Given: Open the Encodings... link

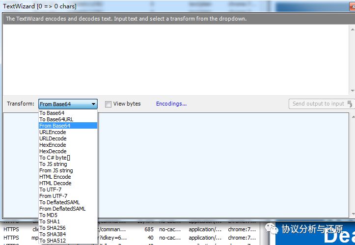Looking at the screenshot, I should 171,104.
